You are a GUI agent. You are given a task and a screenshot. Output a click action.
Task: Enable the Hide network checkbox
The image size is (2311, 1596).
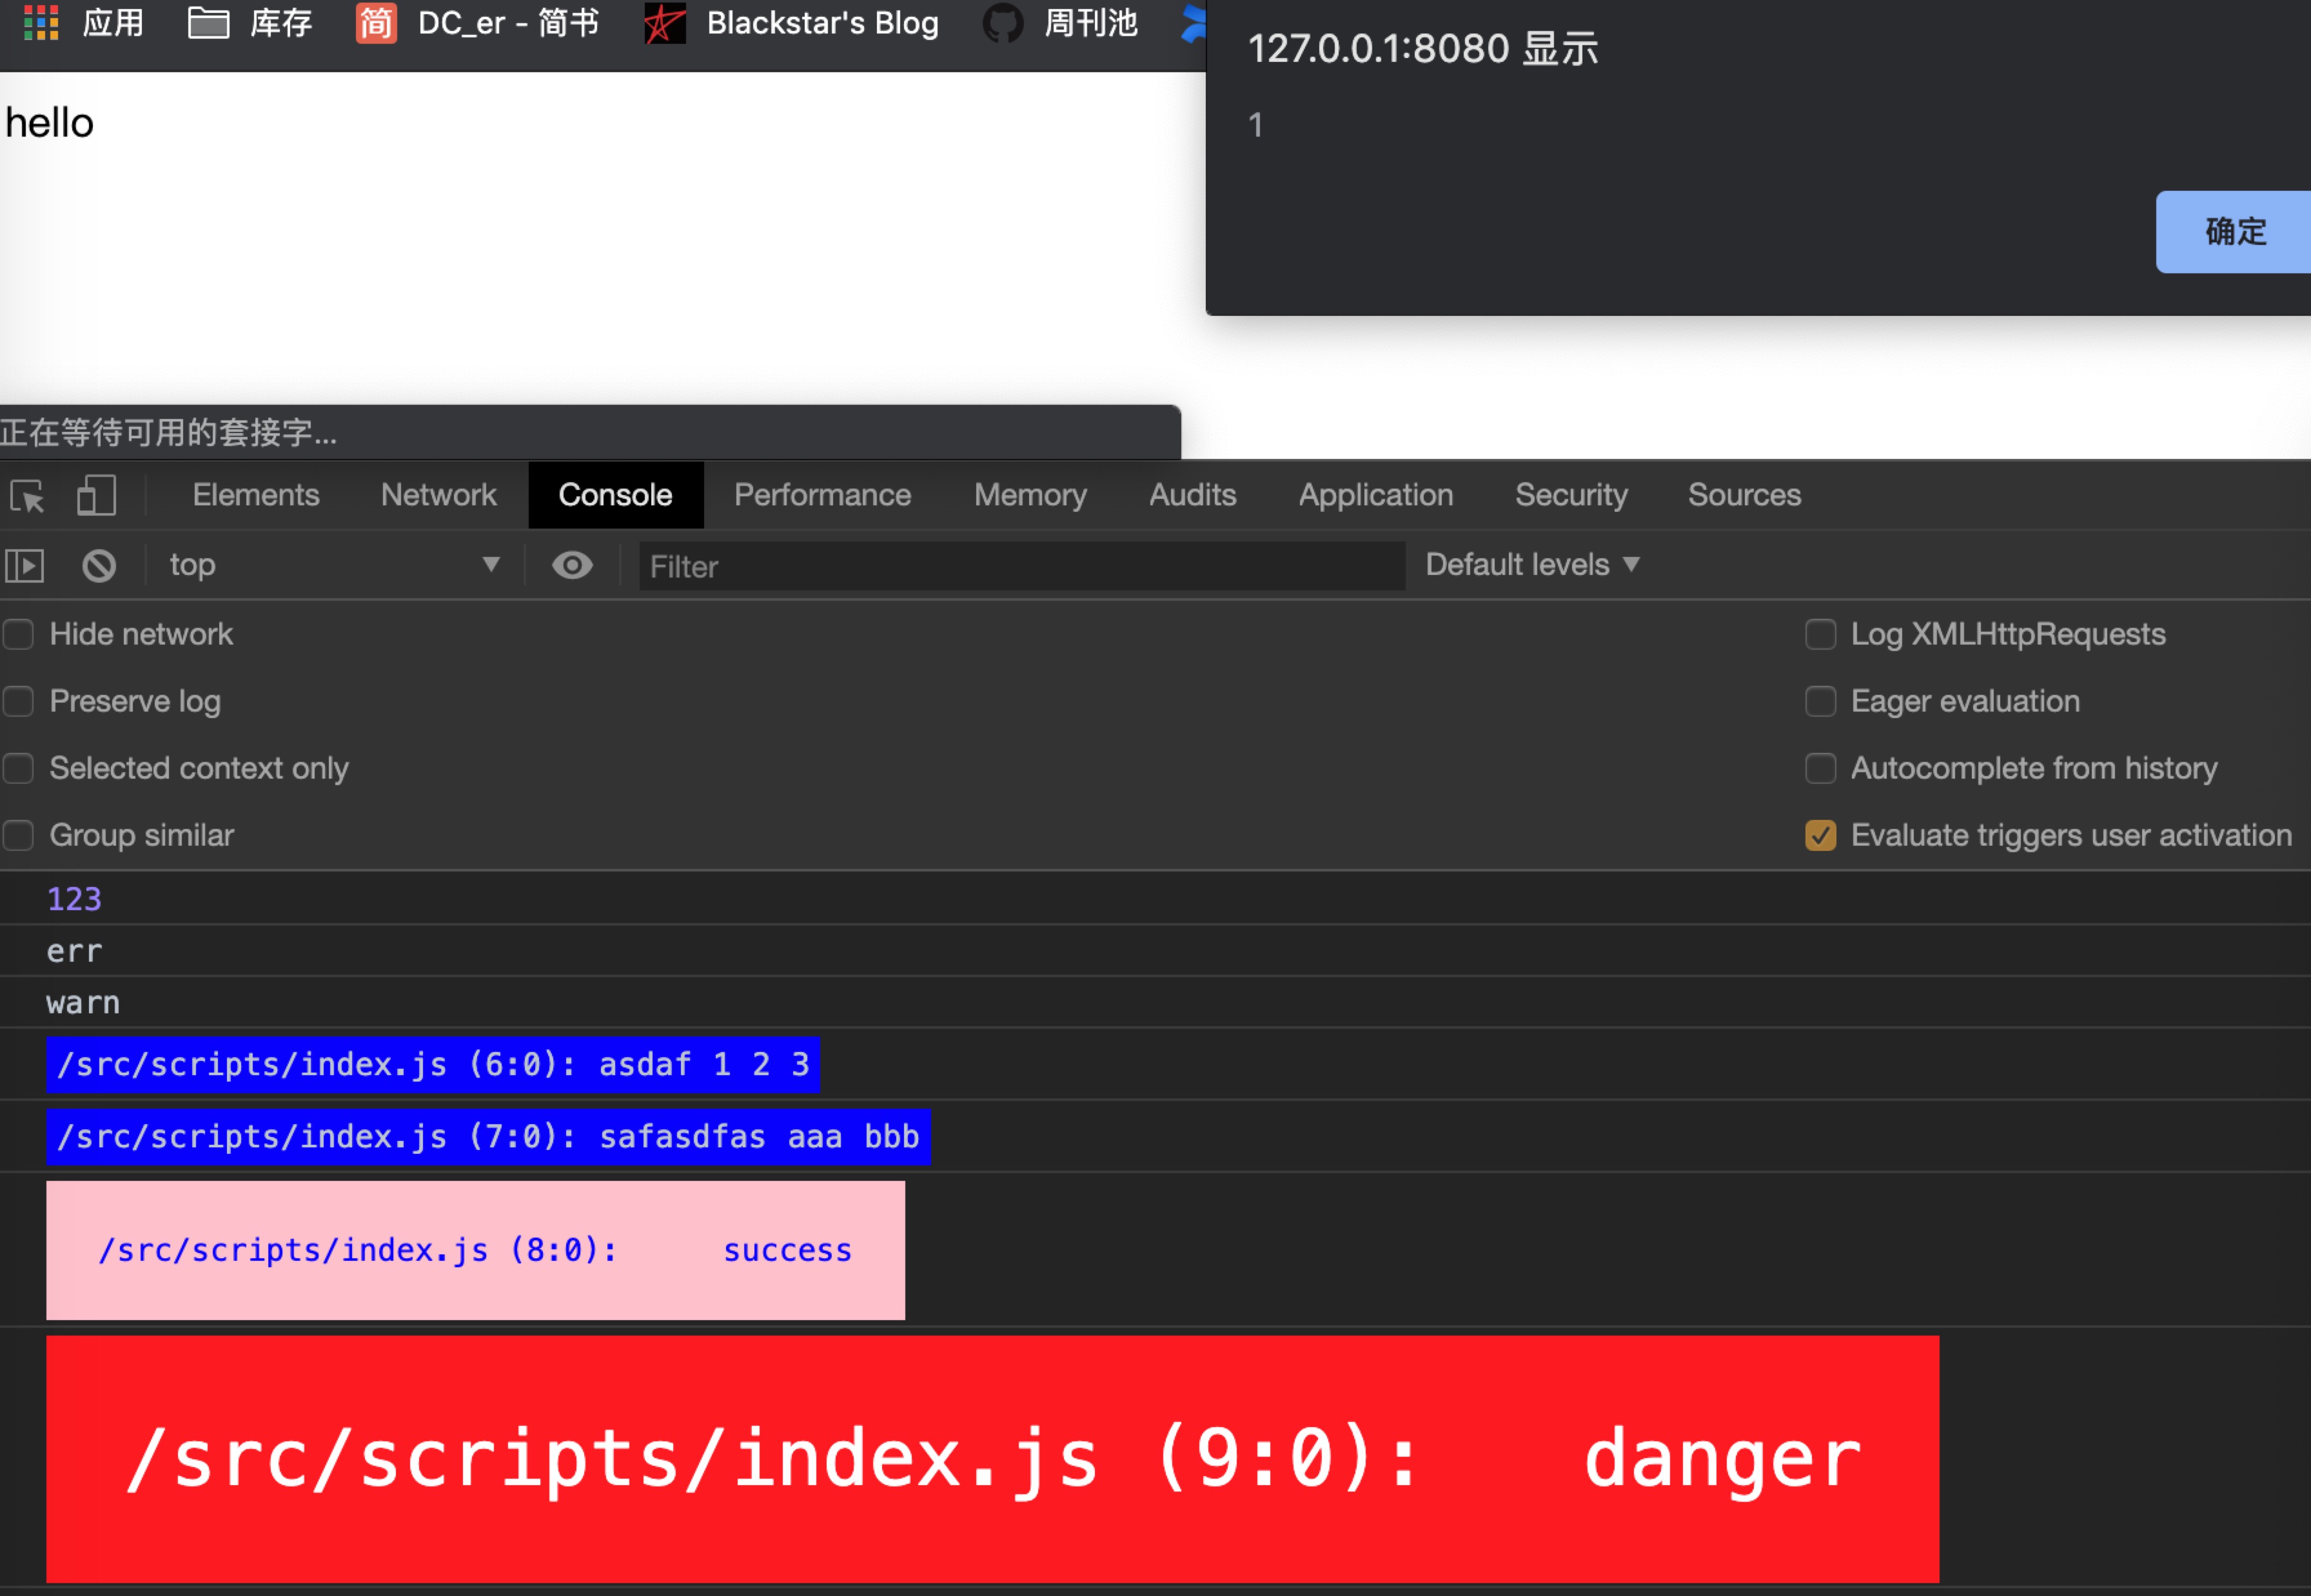tap(19, 634)
